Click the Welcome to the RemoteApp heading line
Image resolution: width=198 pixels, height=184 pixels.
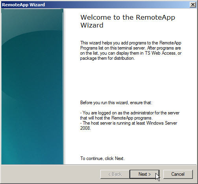(128, 17)
